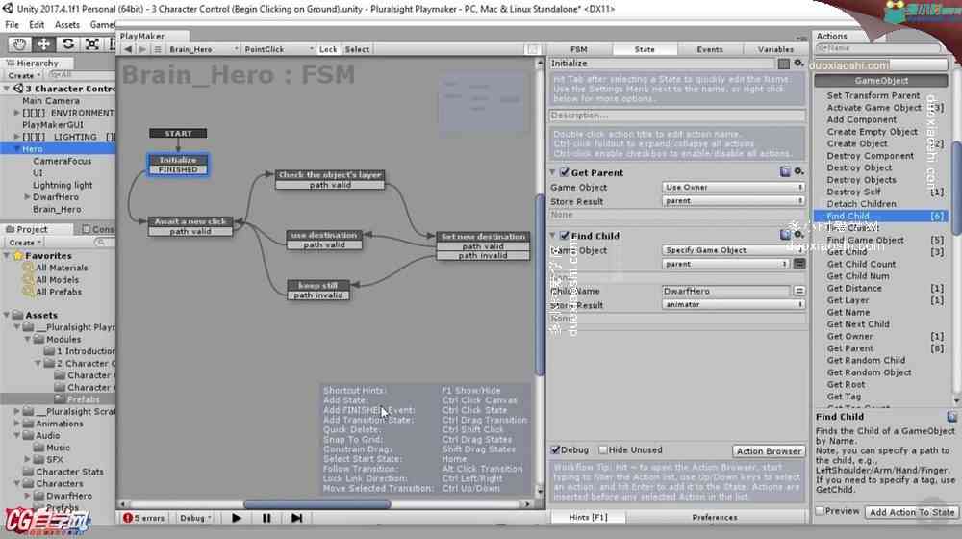962x539 pixels.
Task: Select 'Brain_Hero' in Hierarchy
Action: 57,209
